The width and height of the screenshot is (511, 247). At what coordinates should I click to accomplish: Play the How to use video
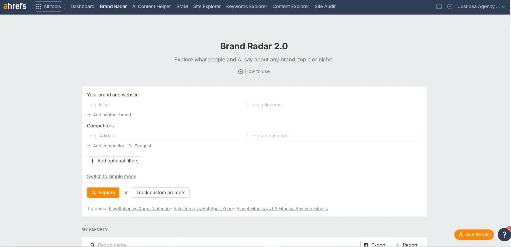coord(254,71)
